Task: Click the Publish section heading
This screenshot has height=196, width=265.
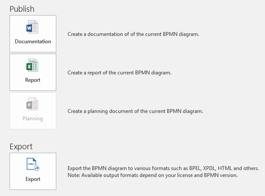Action: point(22,9)
